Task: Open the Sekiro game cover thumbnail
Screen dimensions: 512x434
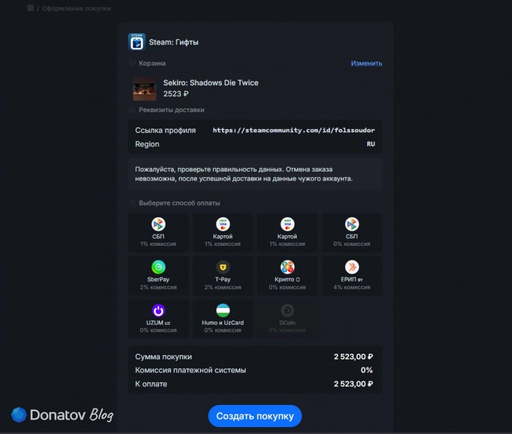Action: click(x=145, y=89)
